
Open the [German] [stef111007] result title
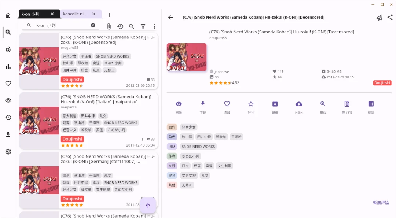click(107, 159)
